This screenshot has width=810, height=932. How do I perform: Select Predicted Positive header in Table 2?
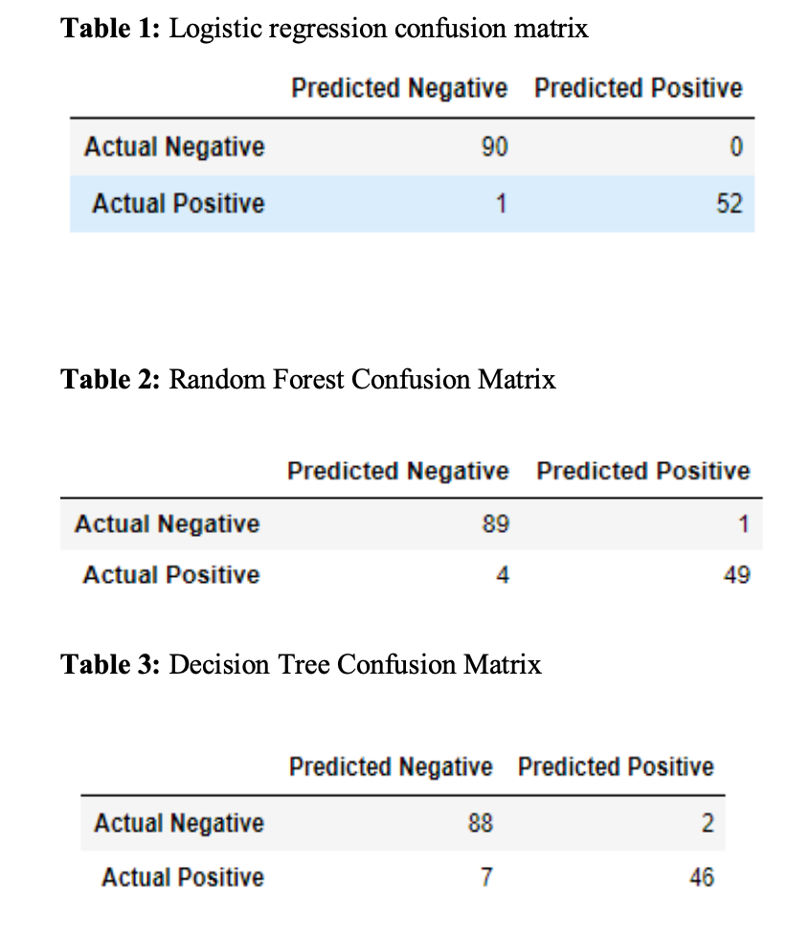[642, 471]
